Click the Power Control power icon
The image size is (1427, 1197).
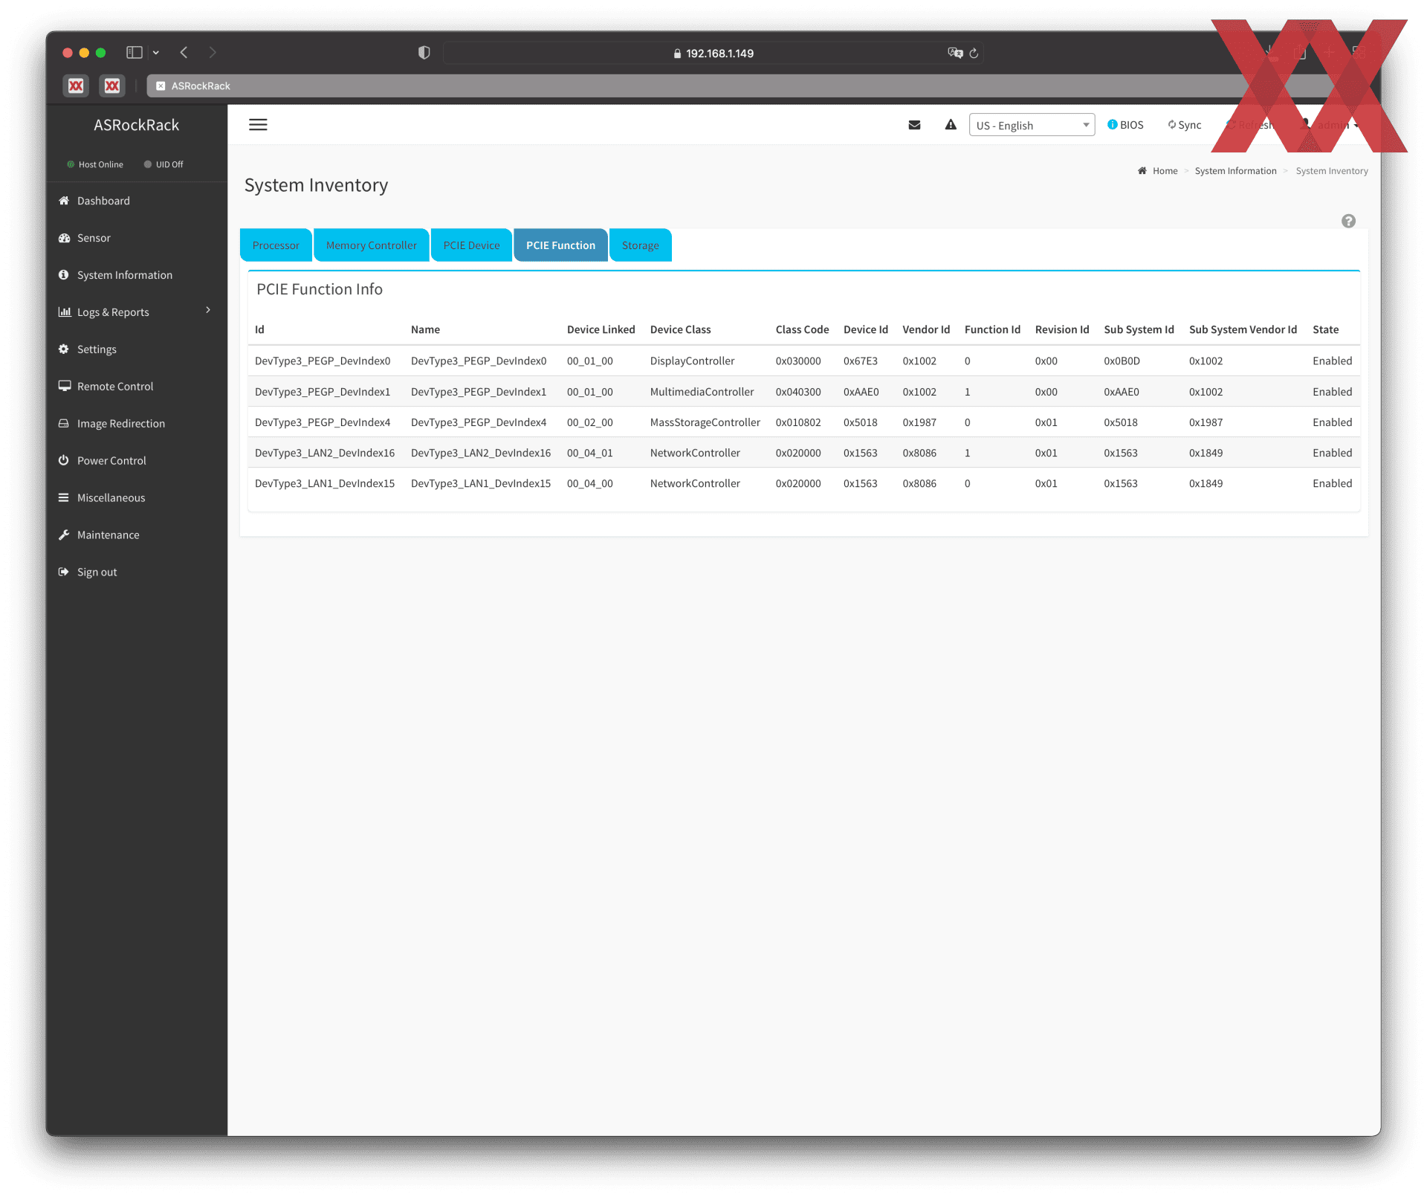pyautogui.click(x=64, y=460)
